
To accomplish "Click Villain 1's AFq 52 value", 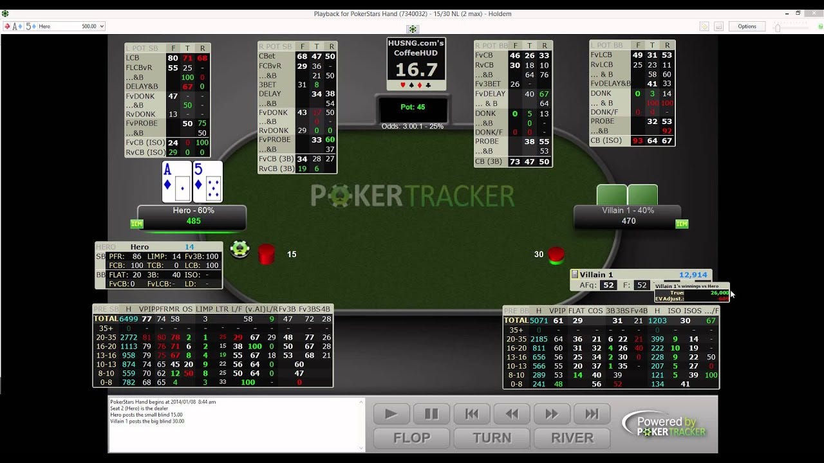I will coord(608,285).
